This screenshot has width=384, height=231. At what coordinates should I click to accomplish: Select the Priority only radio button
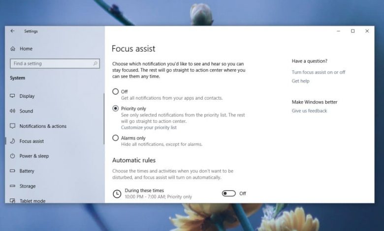pyautogui.click(x=115, y=108)
